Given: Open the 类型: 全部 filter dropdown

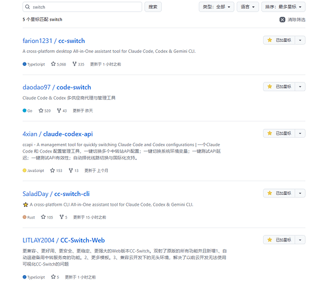Looking at the screenshot, I should coord(216,7).
